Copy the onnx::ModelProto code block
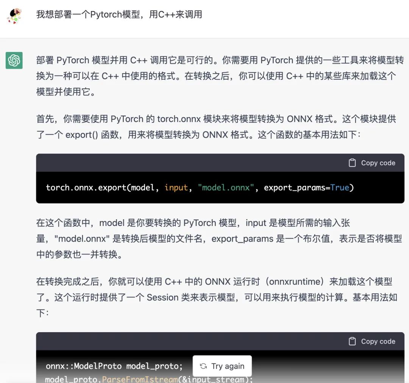 (372, 341)
